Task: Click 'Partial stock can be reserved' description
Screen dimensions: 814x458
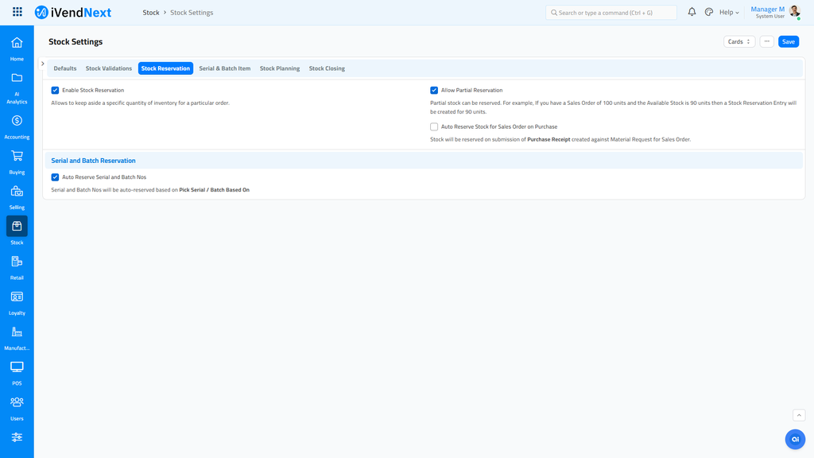Action: point(613,107)
